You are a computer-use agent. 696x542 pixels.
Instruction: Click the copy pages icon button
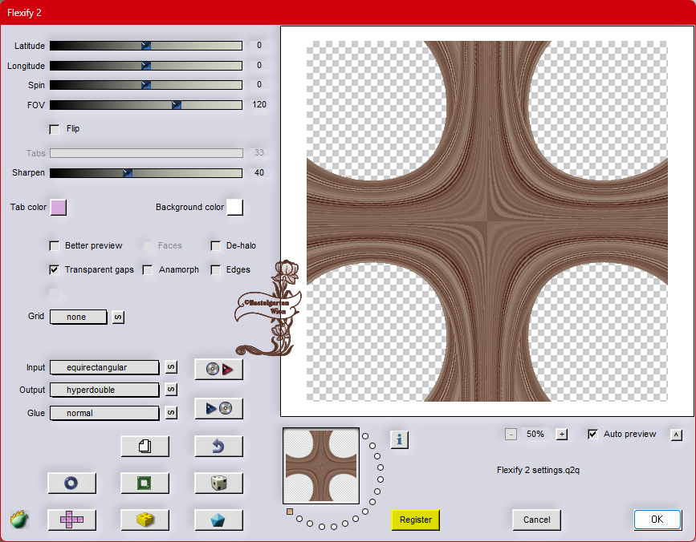click(x=144, y=446)
